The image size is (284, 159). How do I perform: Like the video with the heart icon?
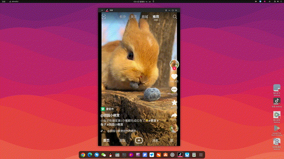pyautogui.click(x=174, y=76)
